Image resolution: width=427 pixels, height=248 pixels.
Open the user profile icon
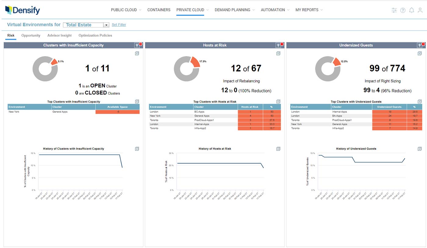click(x=420, y=10)
